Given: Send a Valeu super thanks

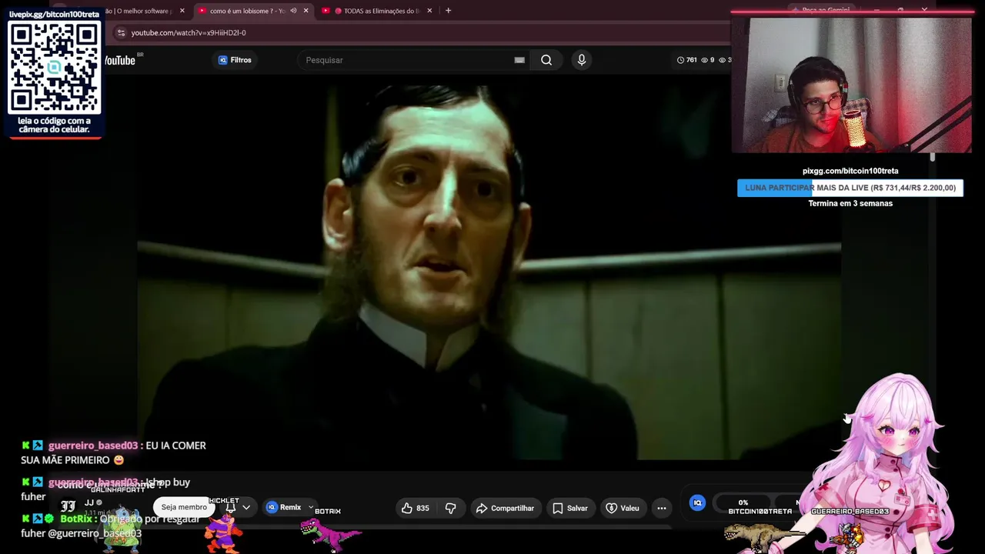Looking at the screenshot, I should point(623,508).
